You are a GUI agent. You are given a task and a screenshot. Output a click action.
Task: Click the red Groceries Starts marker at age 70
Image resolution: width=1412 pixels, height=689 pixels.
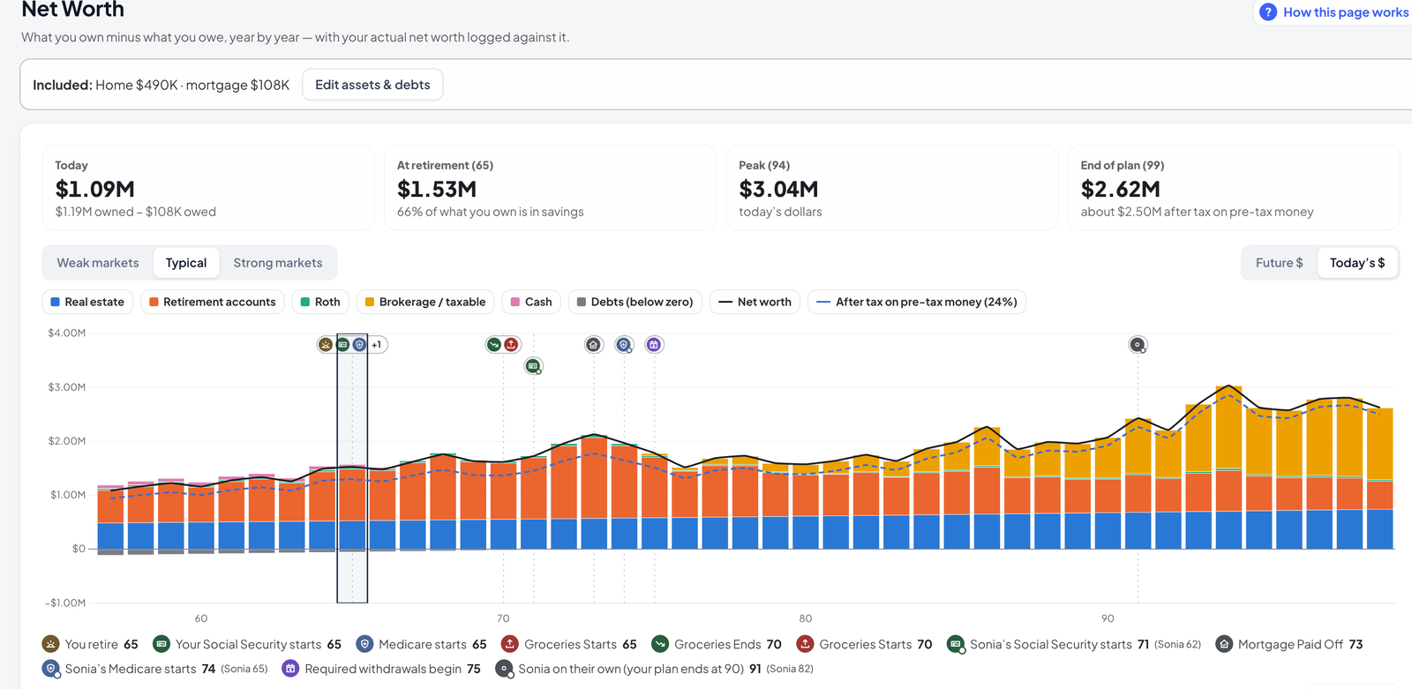click(511, 345)
